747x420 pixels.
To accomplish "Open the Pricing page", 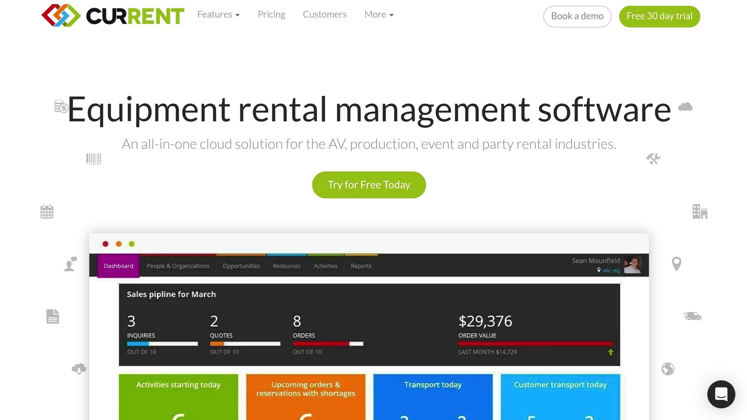I will tap(271, 15).
